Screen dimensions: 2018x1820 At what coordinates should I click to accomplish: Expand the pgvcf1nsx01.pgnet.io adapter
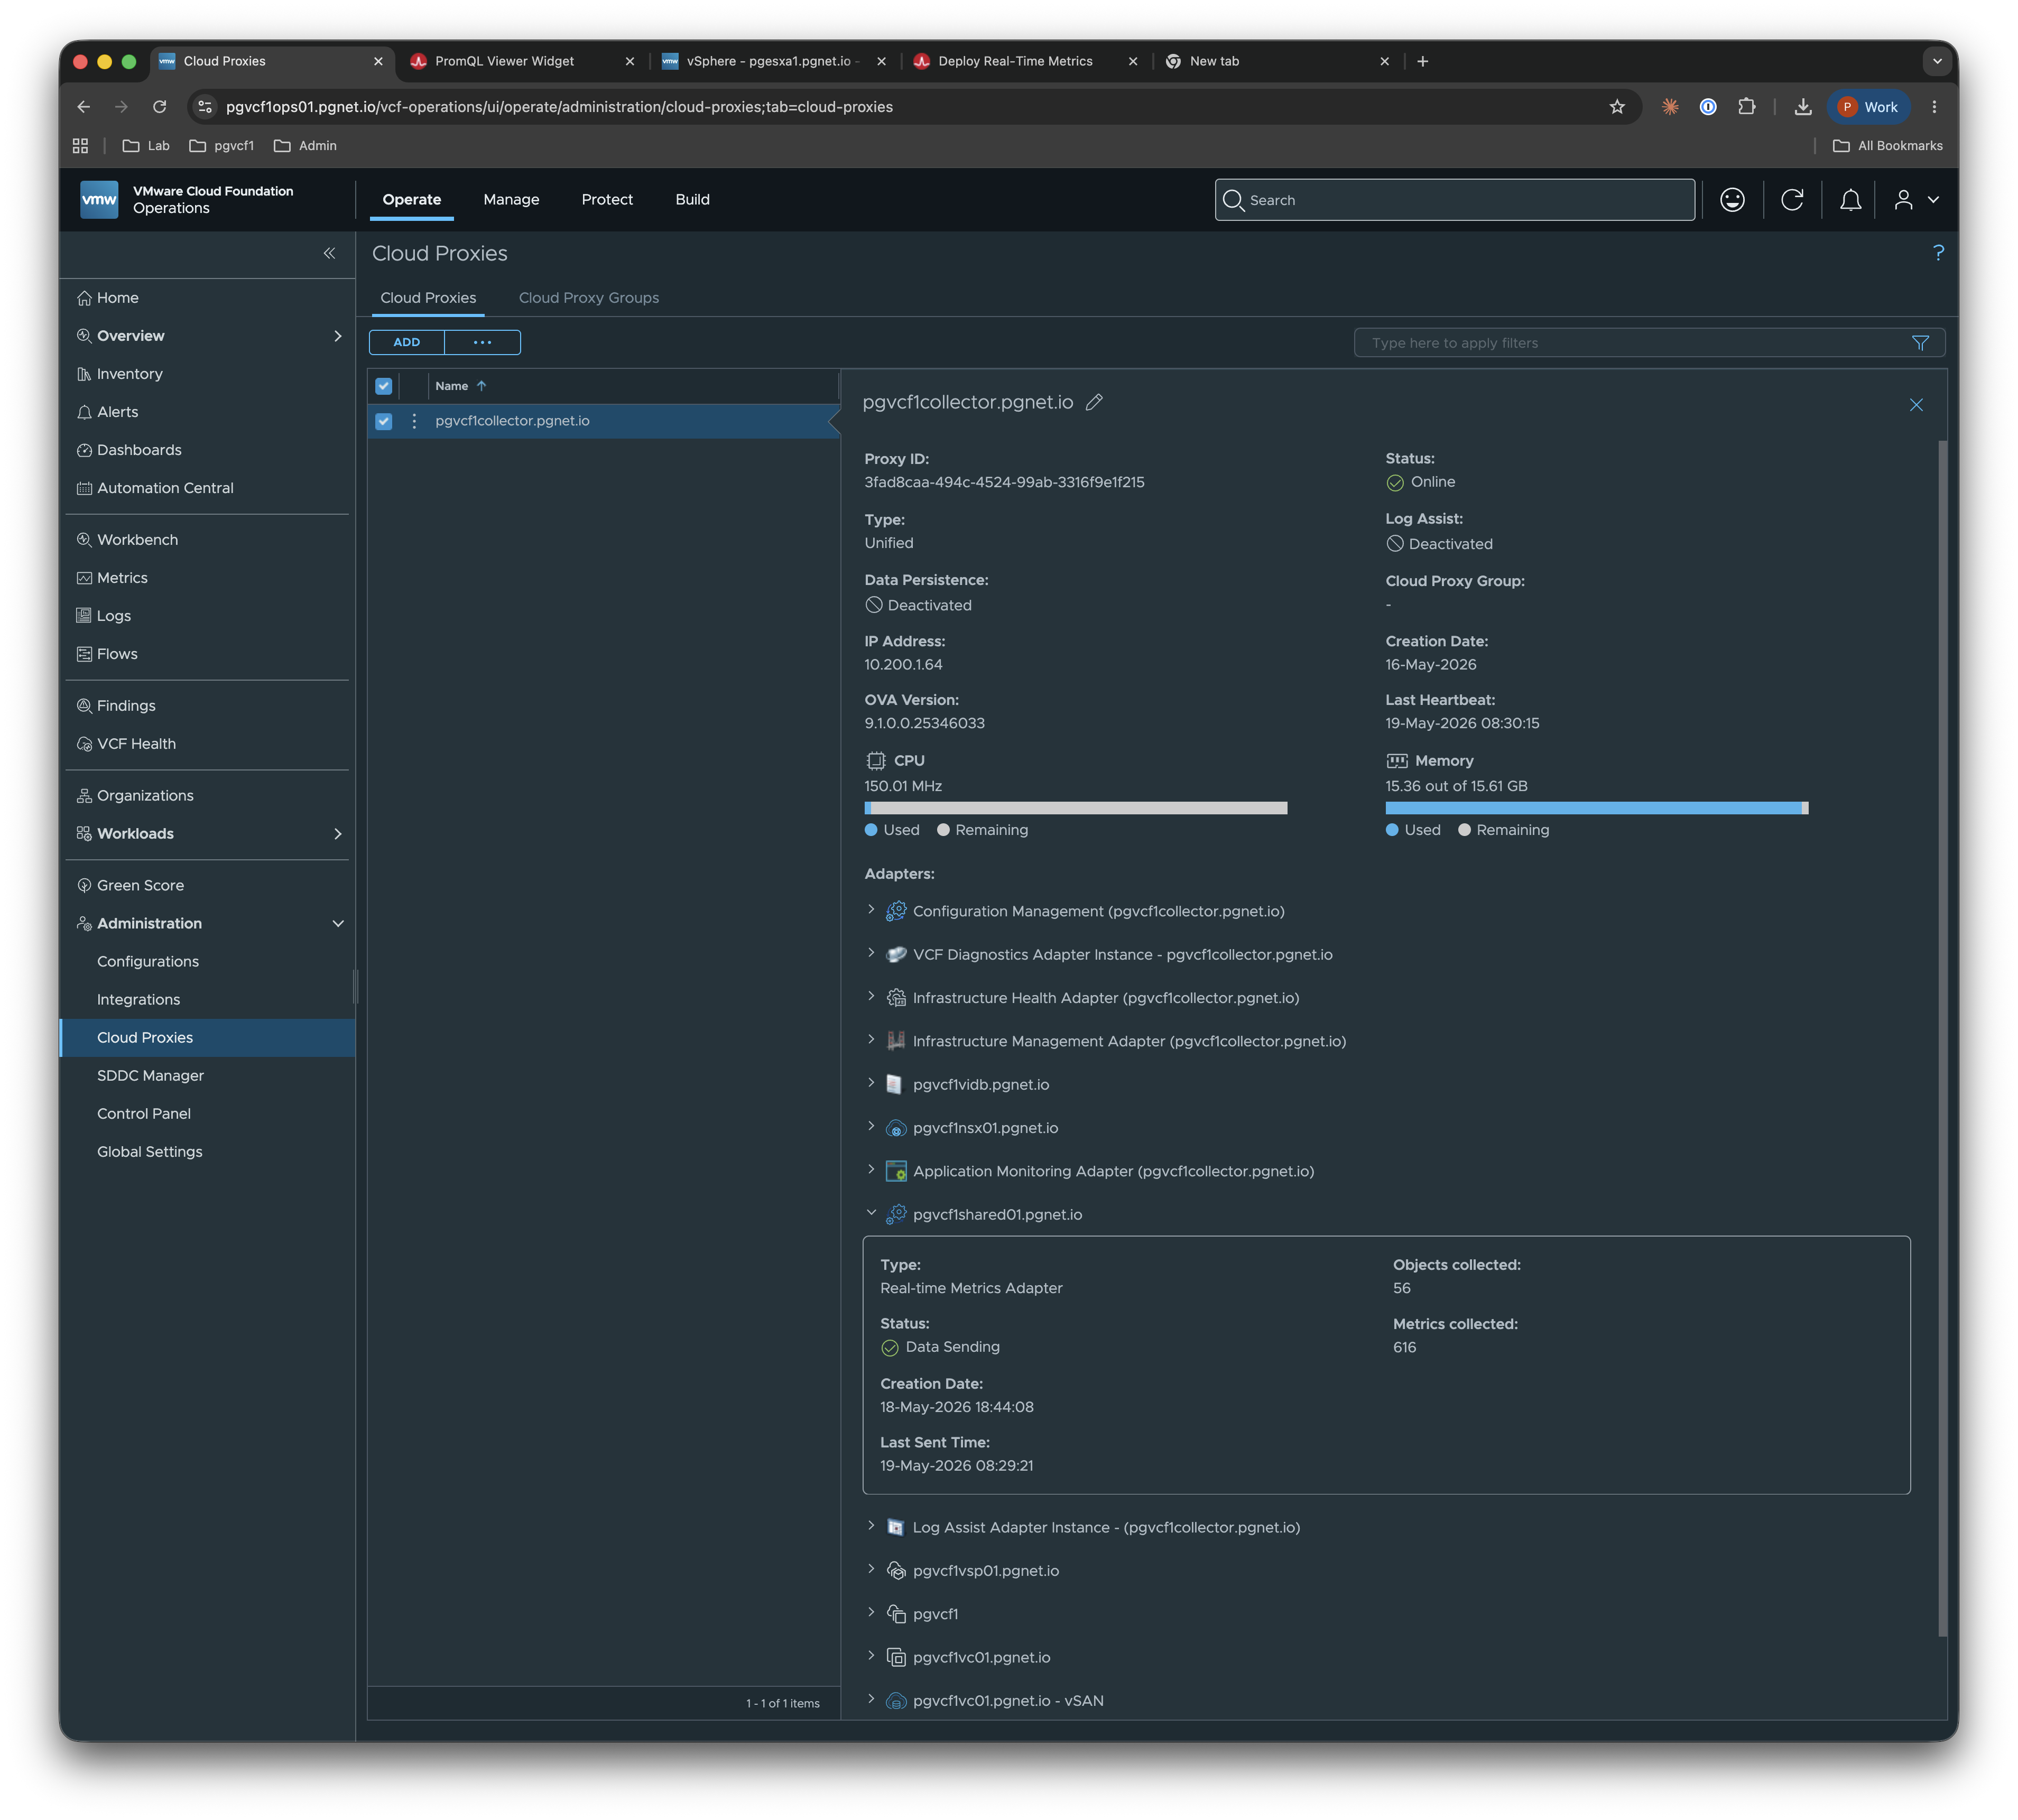(871, 1127)
